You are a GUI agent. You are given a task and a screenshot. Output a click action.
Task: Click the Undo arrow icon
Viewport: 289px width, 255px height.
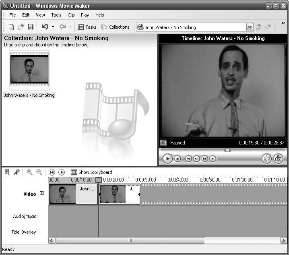coord(45,27)
